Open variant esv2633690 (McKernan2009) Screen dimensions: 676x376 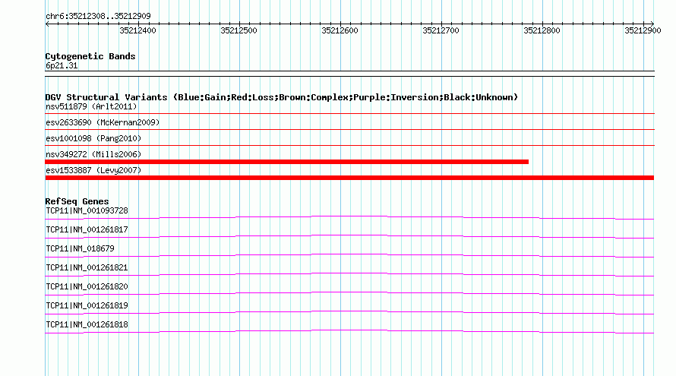(103, 122)
